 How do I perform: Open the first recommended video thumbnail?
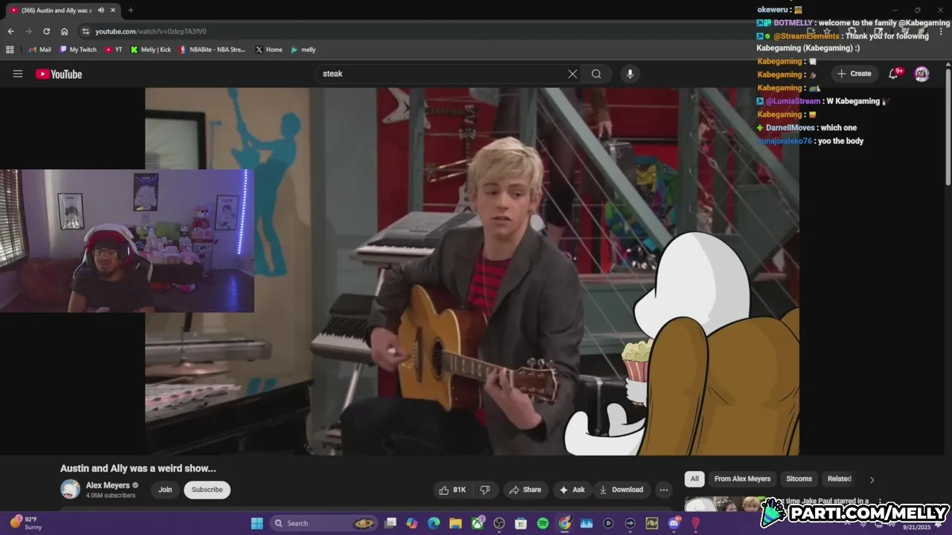pyautogui.click(x=725, y=505)
